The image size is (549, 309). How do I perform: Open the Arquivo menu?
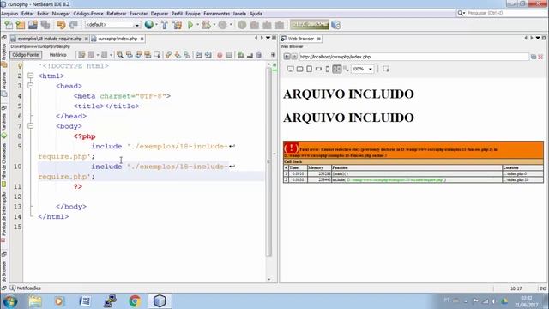tap(9, 14)
